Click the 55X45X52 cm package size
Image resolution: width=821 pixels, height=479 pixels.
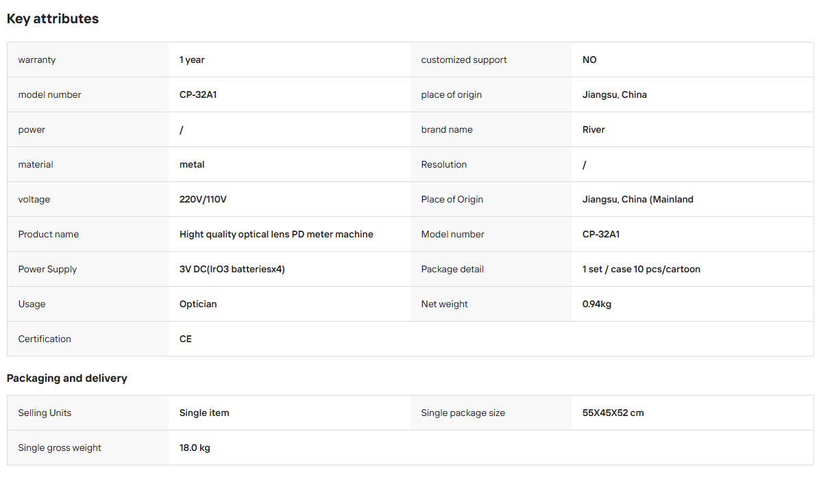[x=613, y=413]
